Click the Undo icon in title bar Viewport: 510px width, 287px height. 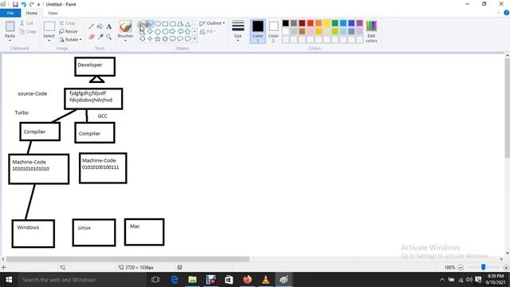pos(23,4)
